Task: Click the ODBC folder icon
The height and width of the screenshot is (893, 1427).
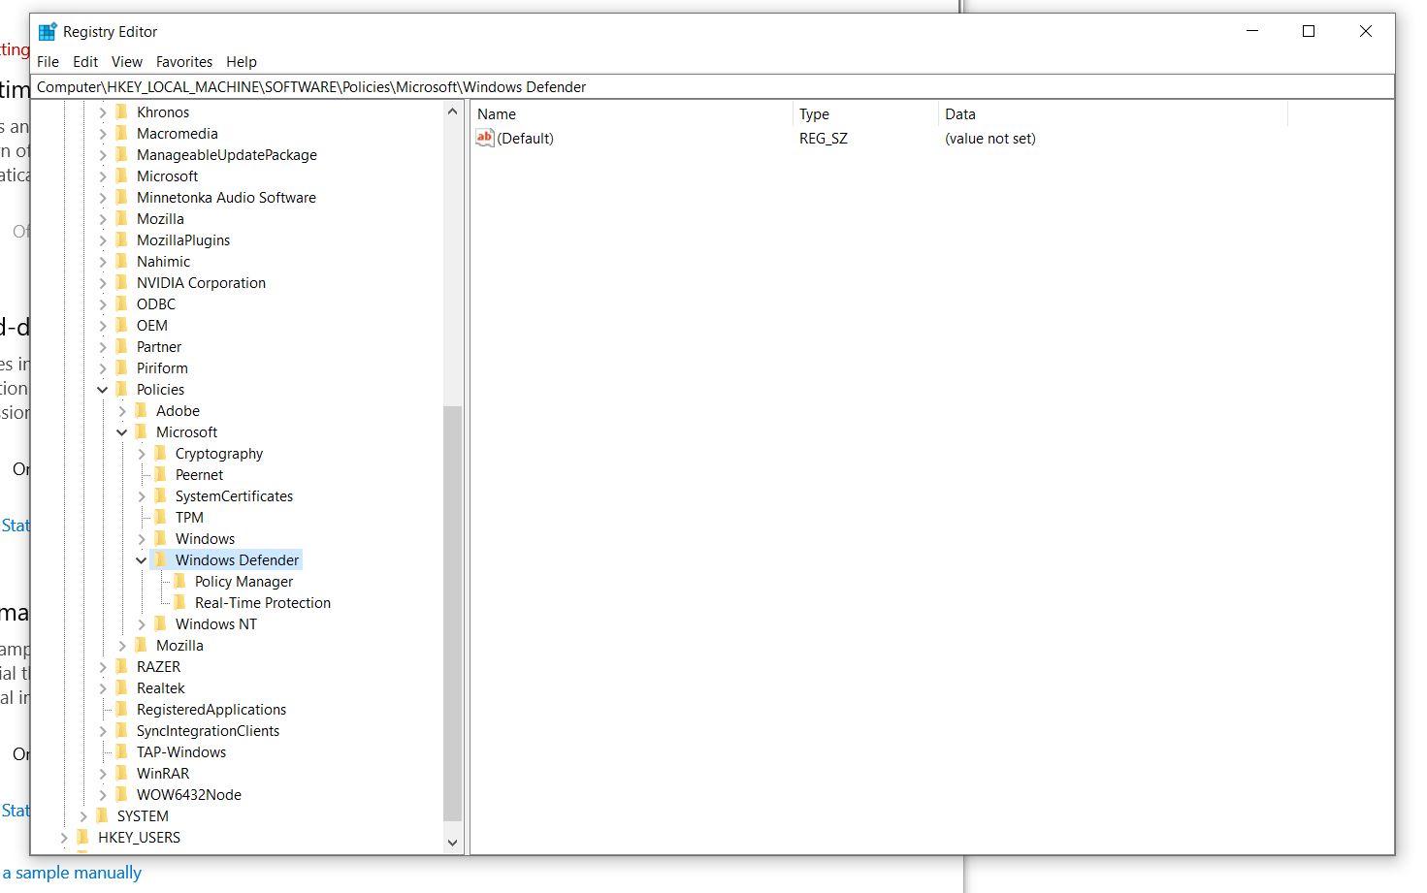Action: (x=121, y=303)
